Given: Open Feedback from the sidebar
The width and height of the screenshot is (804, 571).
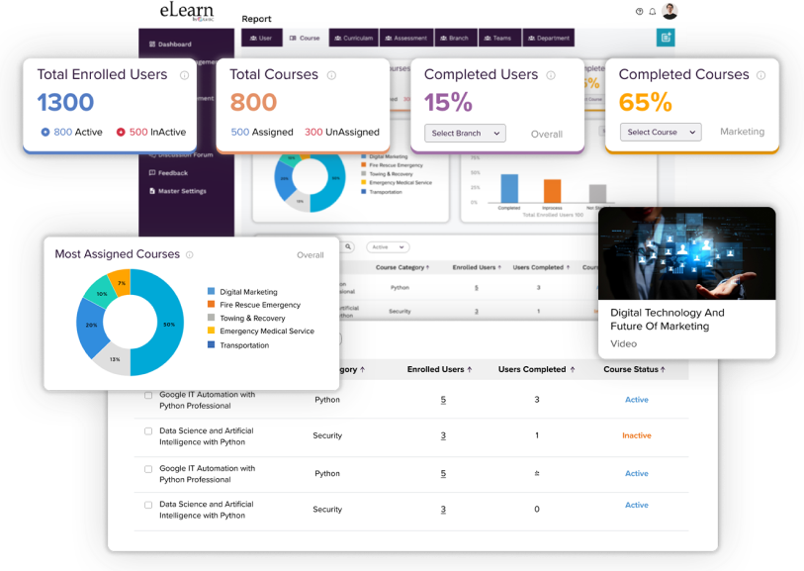Looking at the screenshot, I should (174, 173).
